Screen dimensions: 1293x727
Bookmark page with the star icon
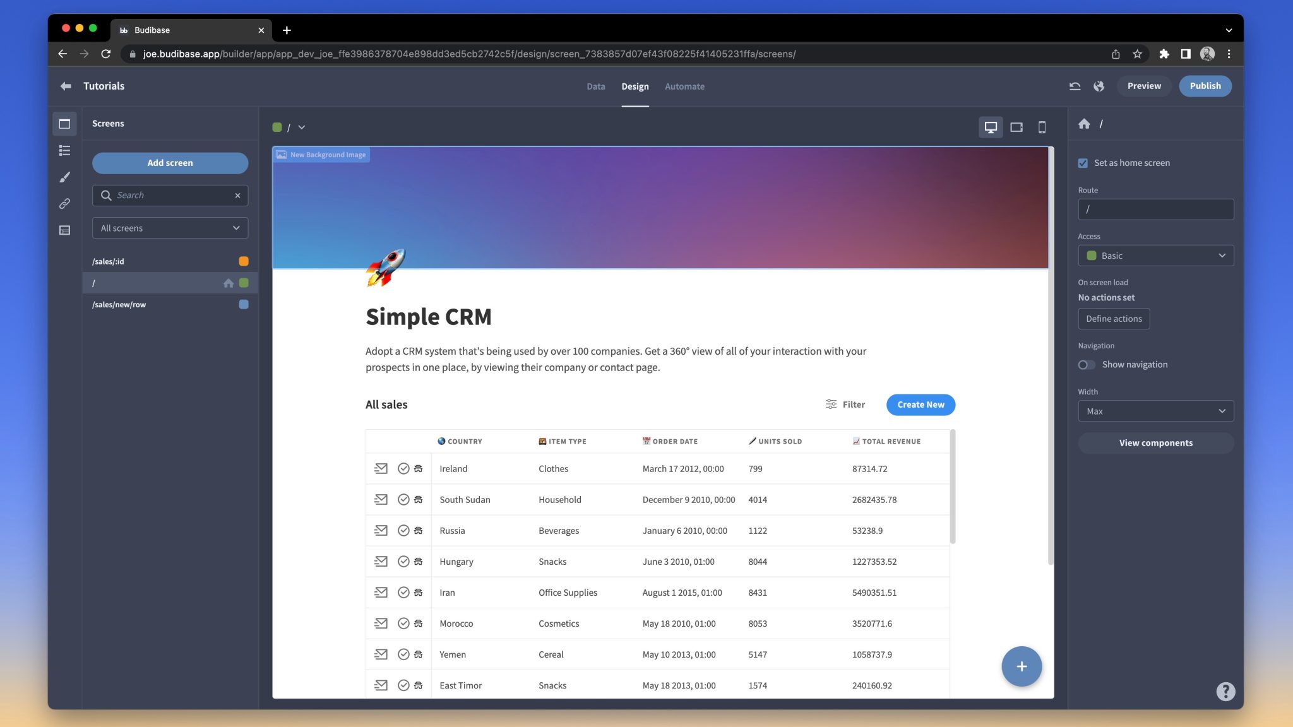pos(1137,54)
